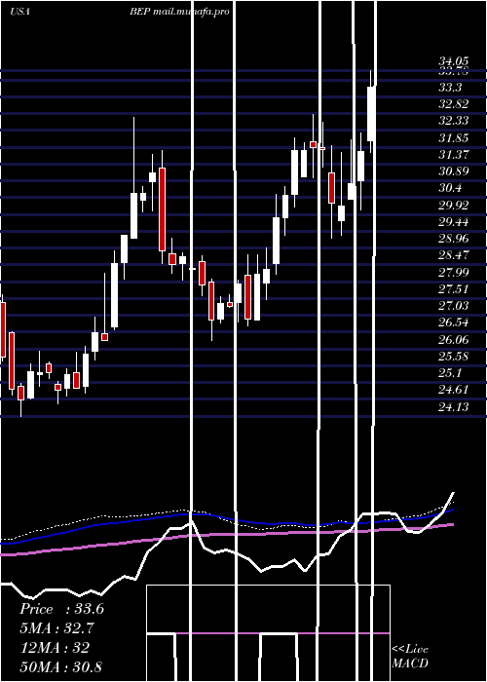The height and width of the screenshot is (682, 487).
Task: Click the <<Live MACD label
Action: pos(410,657)
